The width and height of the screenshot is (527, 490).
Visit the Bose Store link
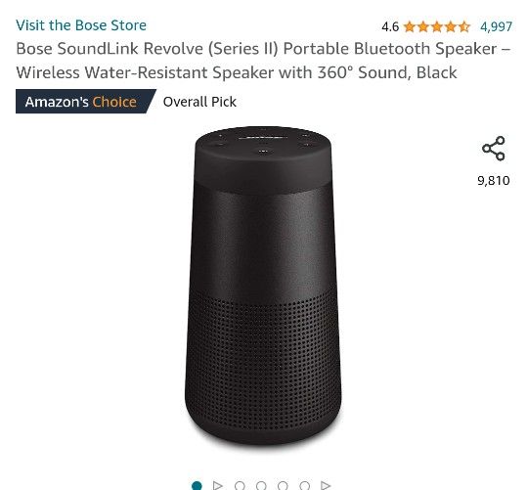(x=81, y=25)
